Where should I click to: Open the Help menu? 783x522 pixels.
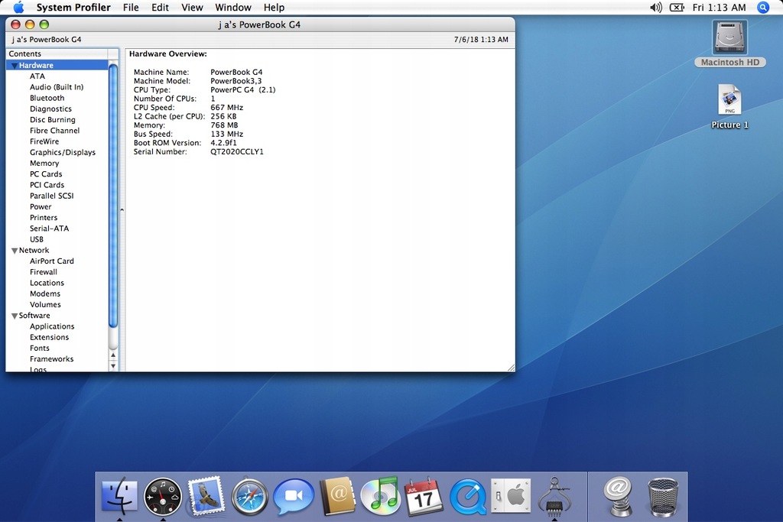coord(275,8)
